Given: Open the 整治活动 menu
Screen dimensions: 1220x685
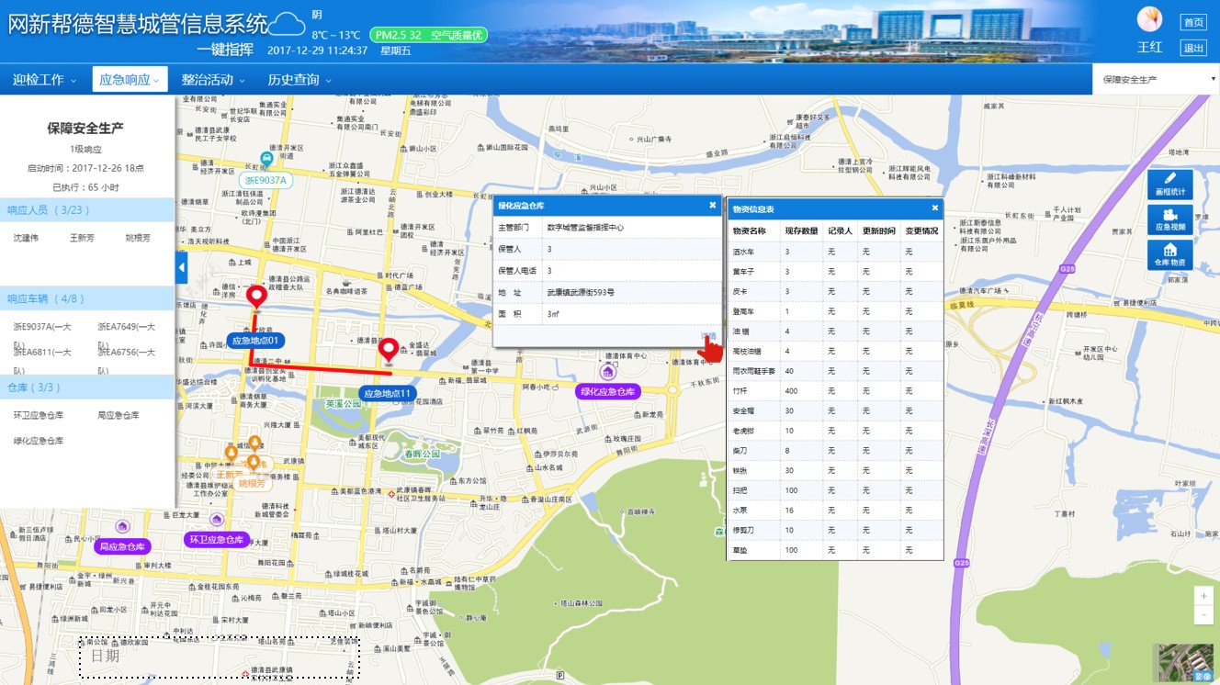Looking at the screenshot, I should click(x=213, y=80).
